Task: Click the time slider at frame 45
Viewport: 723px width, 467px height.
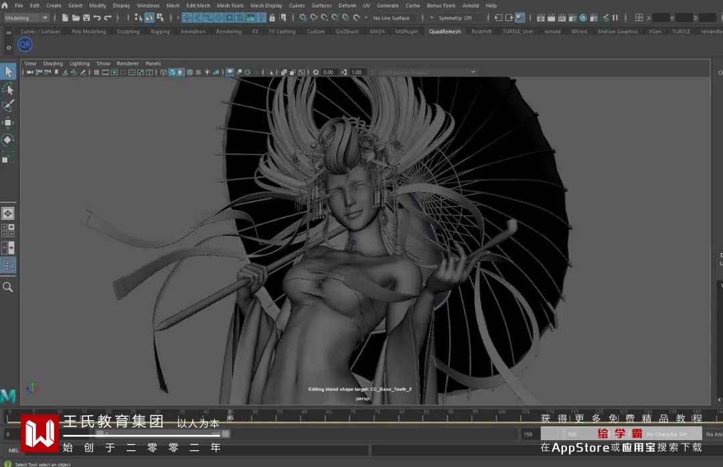Action: pyautogui.click(x=230, y=417)
